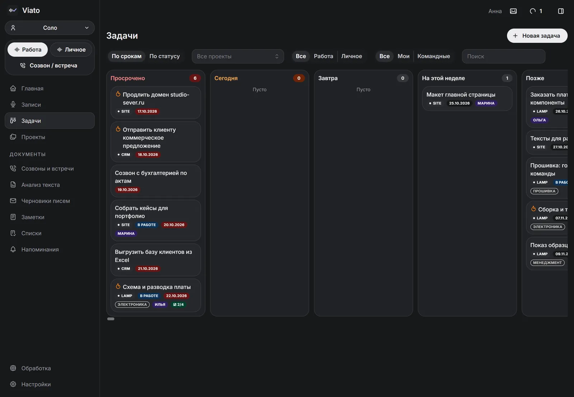The height and width of the screenshot is (397, 574).
Task: Select the Работа mode toggle
Action: [x=28, y=50]
